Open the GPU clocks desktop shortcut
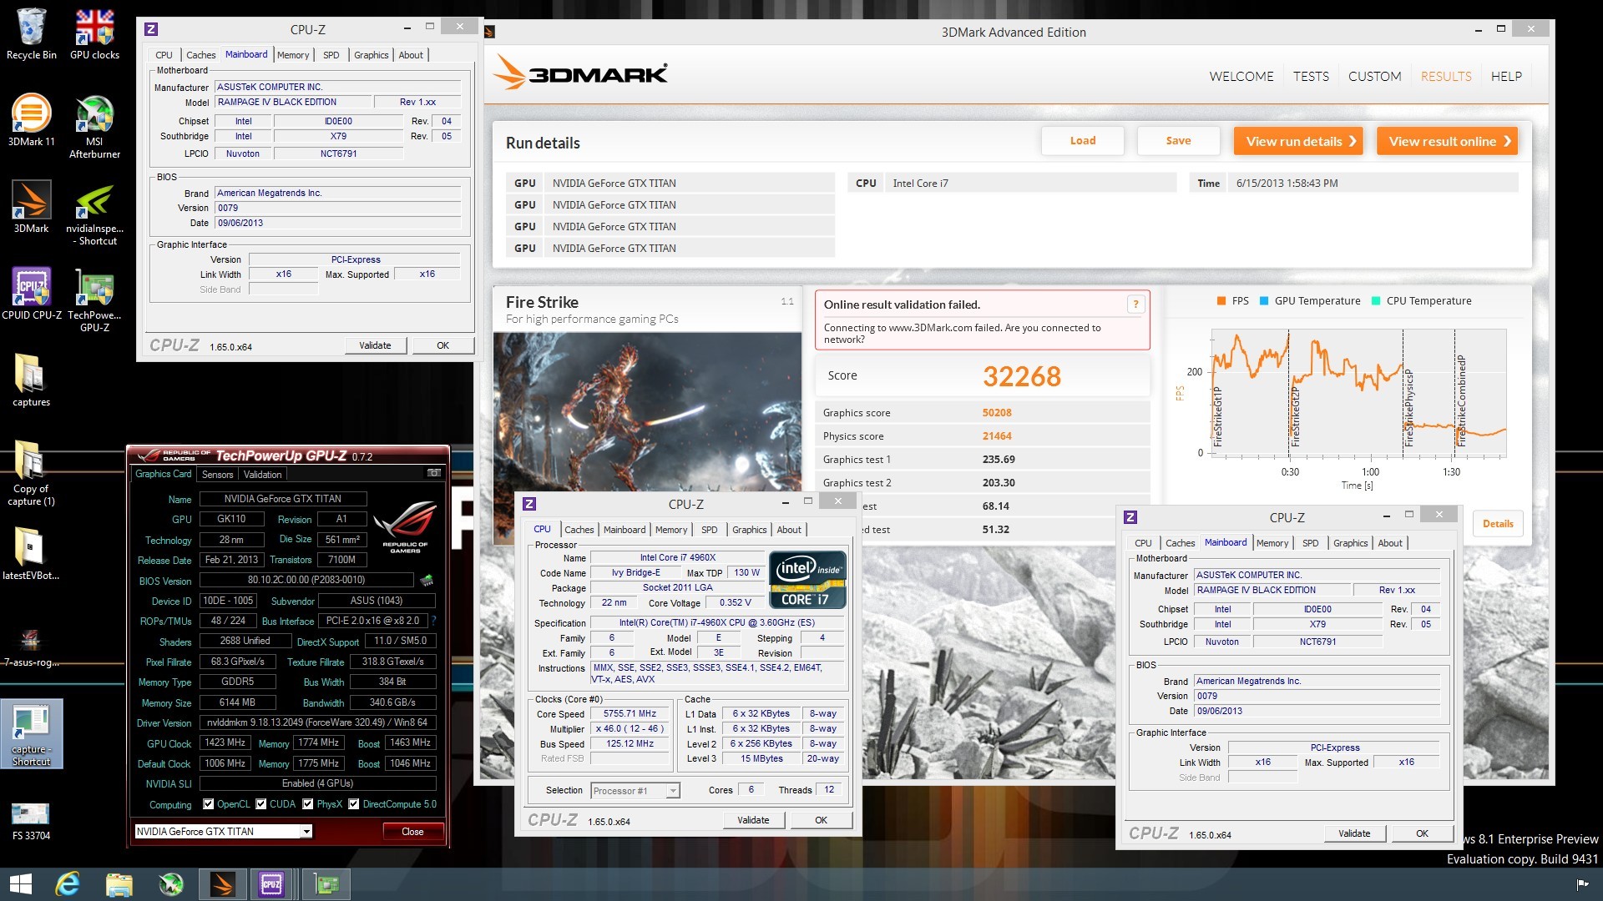Viewport: 1603px width, 901px height. coord(94,34)
